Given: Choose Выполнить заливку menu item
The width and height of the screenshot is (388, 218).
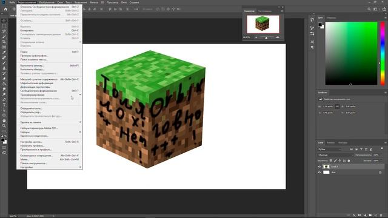Looking at the screenshot, I should click(x=50, y=65).
